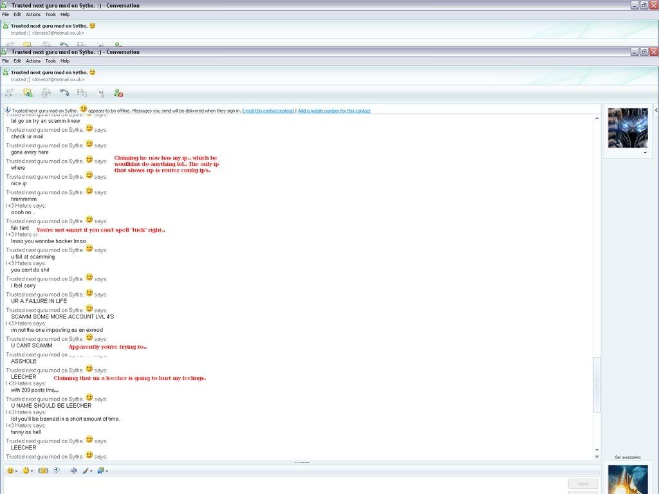Click the chat history scrollbar thumb
659x494 pixels.
pyautogui.click(x=597, y=385)
